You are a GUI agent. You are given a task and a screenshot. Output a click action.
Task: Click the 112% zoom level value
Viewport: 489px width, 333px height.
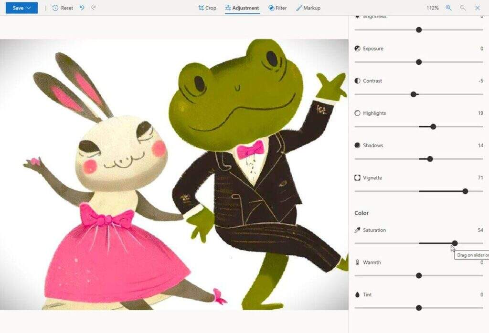tap(433, 8)
